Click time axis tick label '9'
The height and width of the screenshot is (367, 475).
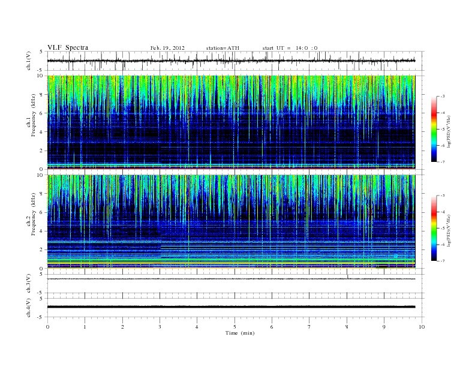click(x=384, y=327)
